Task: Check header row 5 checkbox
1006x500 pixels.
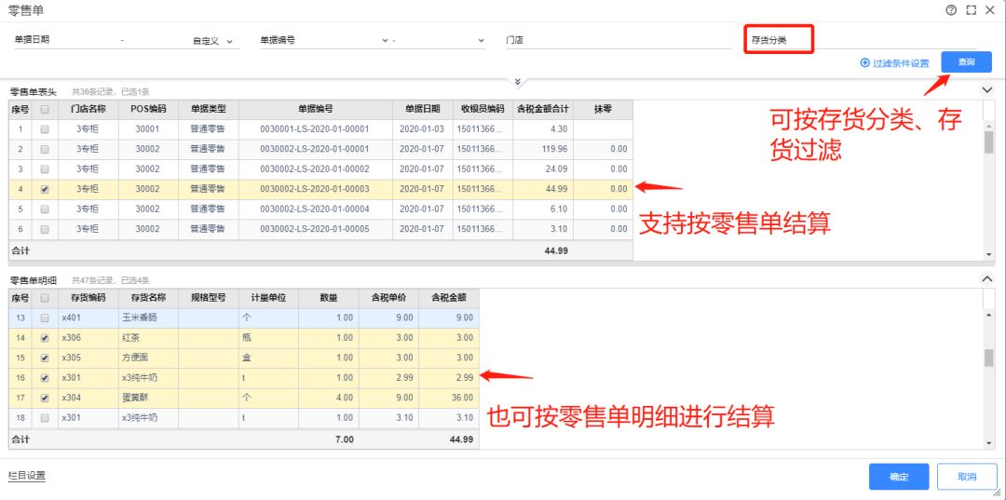Action: tap(45, 209)
